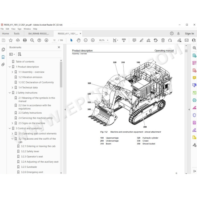Open the Page Thumbnails panel
The width and height of the screenshot is (197, 197).
[3, 50]
